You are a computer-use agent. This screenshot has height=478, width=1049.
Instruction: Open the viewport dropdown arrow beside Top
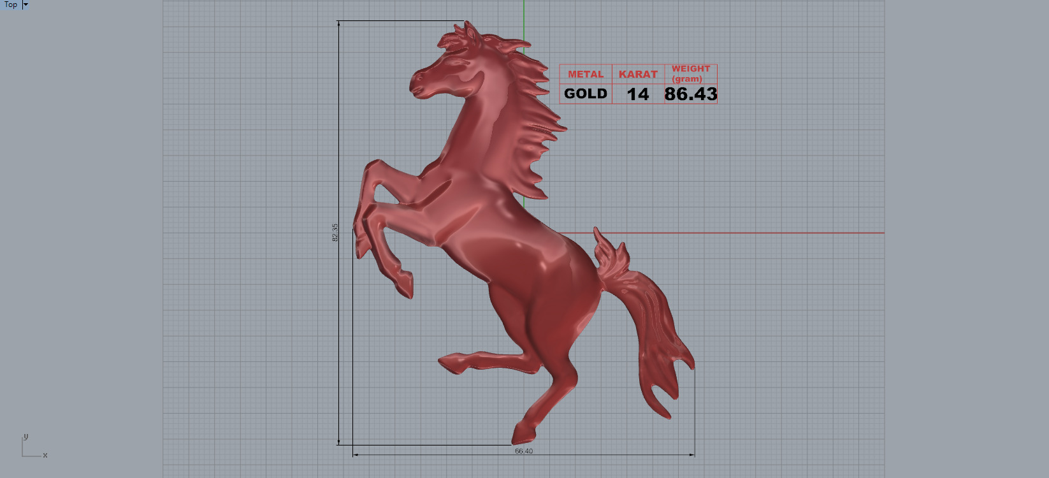(25, 4)
